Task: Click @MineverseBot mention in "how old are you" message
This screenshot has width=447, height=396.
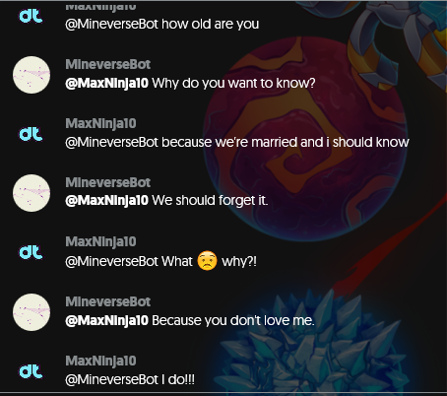Action: [x=112, y=25]
